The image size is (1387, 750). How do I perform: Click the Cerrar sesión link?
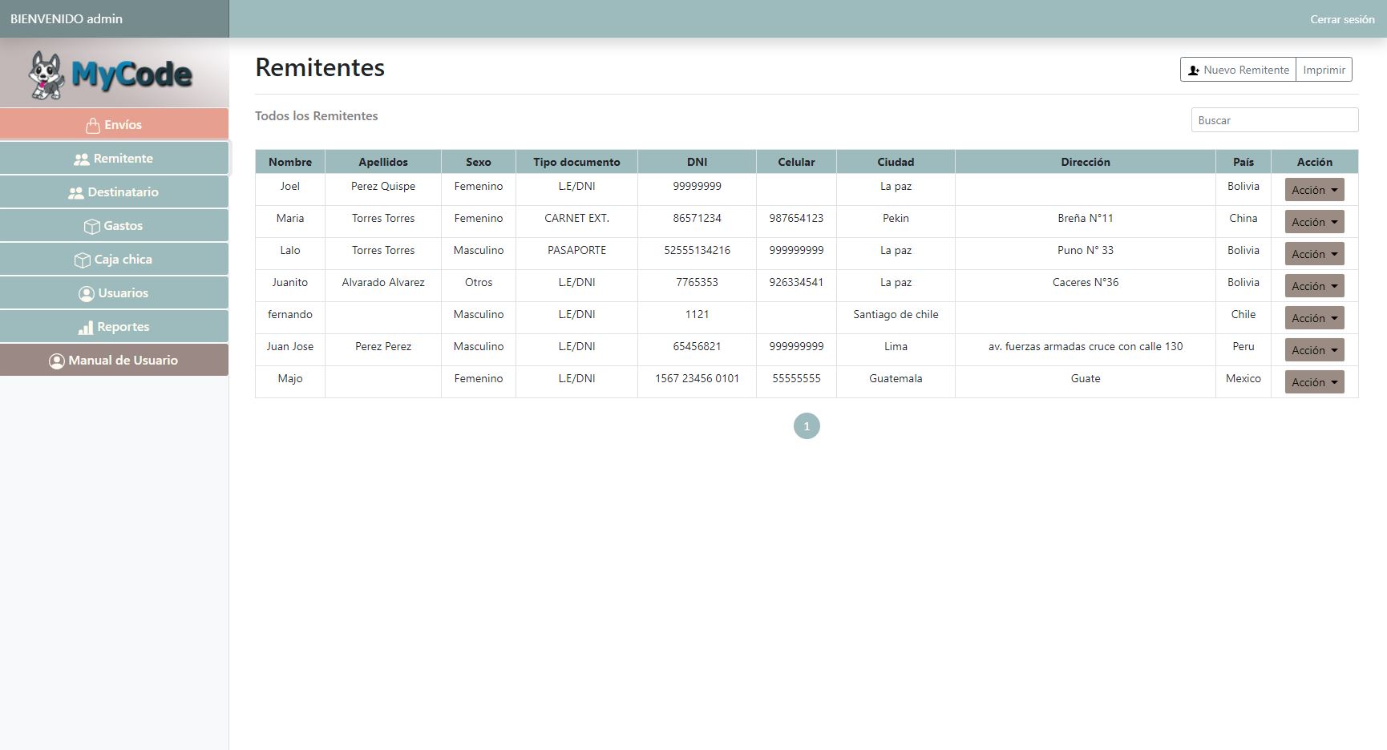pyautogui.click(x=1341, y=19)
